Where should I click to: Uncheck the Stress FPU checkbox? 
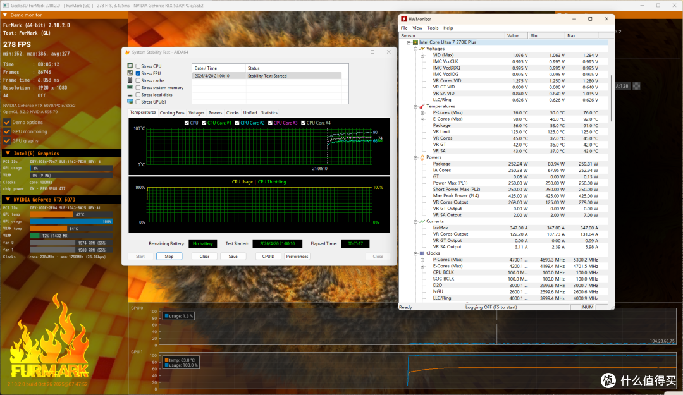[138, 73]
